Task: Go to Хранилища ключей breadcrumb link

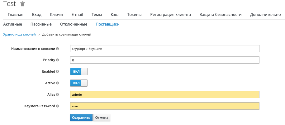Action: pyautogui.click(x=19, y=34)
